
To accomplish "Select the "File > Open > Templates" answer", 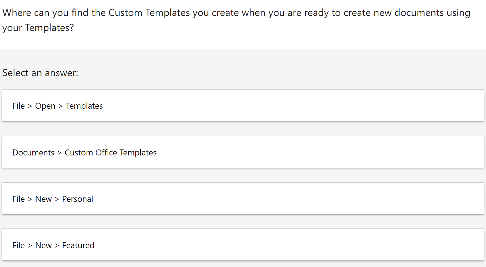I will pyautogui.click(x=243, y=106).
